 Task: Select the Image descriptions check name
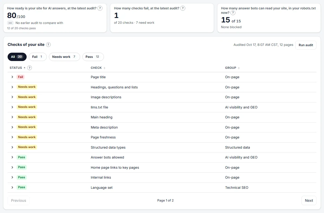pyautogui.click(x=106, y=97)
